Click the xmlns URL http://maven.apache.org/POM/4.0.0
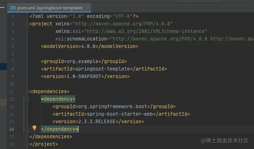The width and height of the screenshot is (254, 149). 123,24
